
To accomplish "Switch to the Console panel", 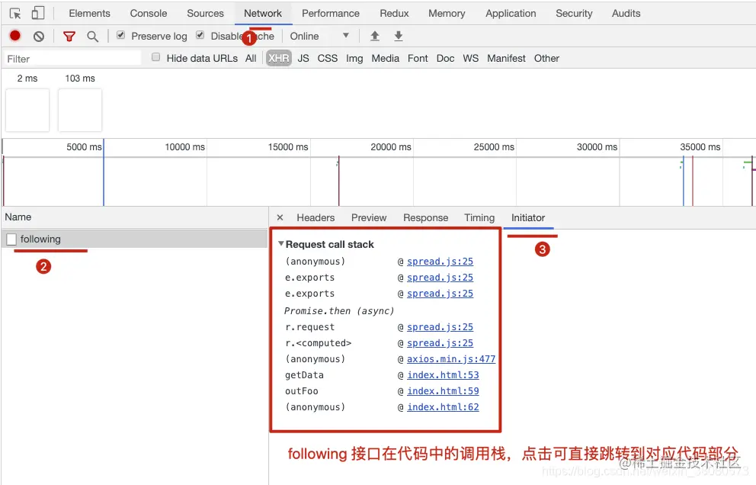I will [x=148, y=13].
